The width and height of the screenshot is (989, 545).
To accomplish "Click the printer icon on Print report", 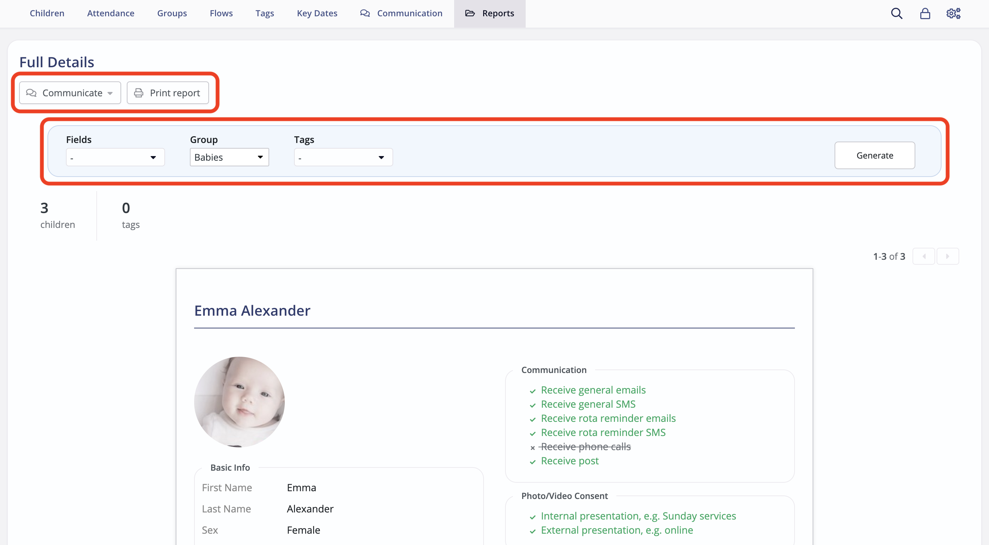I will [x=139, y=93].
